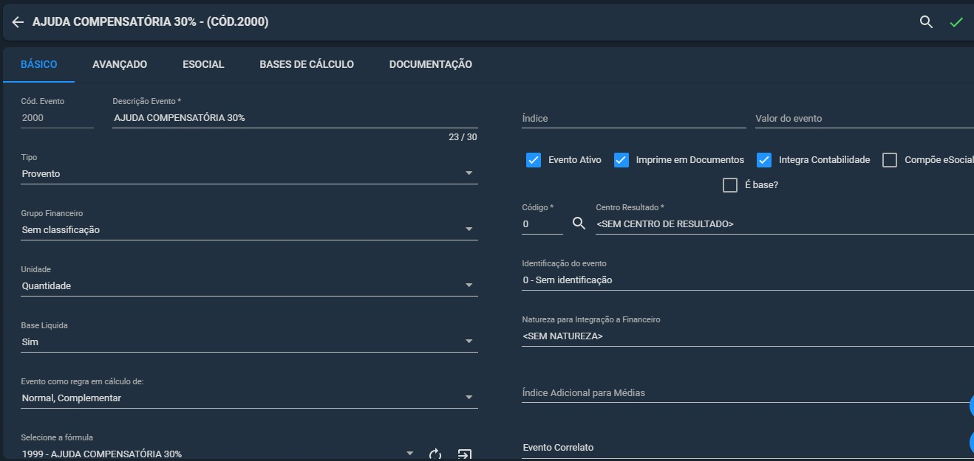This screenshot has width=974, height=461.
Task: Open the Grupo Financeiro dropdown
Action: [249, 229]
